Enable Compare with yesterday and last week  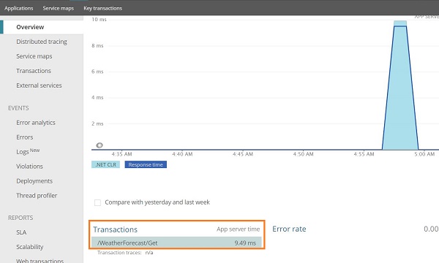click(97, 202)
